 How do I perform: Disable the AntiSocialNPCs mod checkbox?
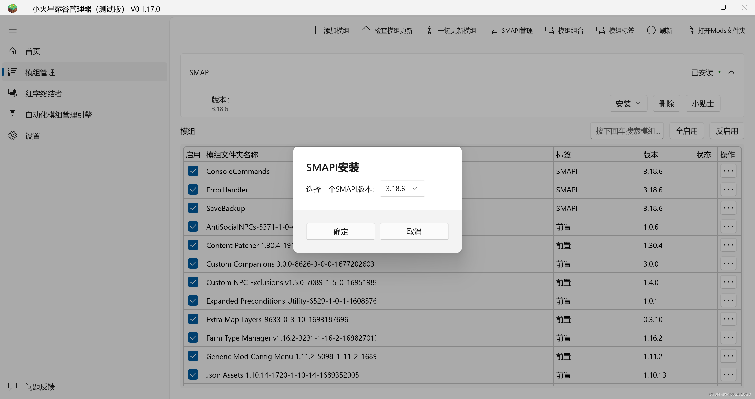coord(193,226)
